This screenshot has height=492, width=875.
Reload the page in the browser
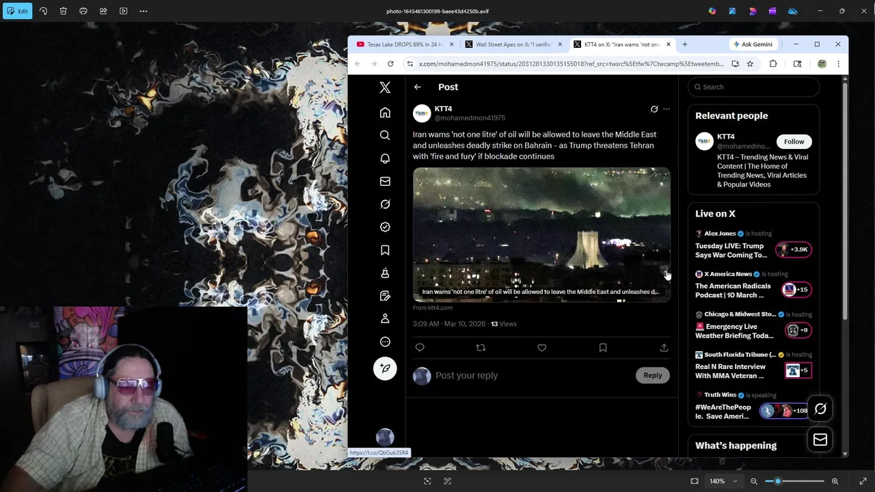[390, 64]
